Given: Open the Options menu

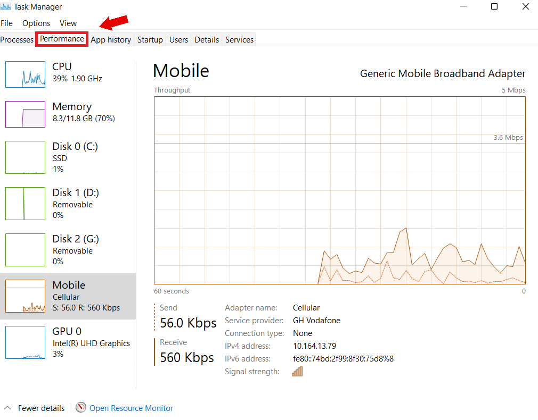Looking at the screenshot, I should (36, 23).
